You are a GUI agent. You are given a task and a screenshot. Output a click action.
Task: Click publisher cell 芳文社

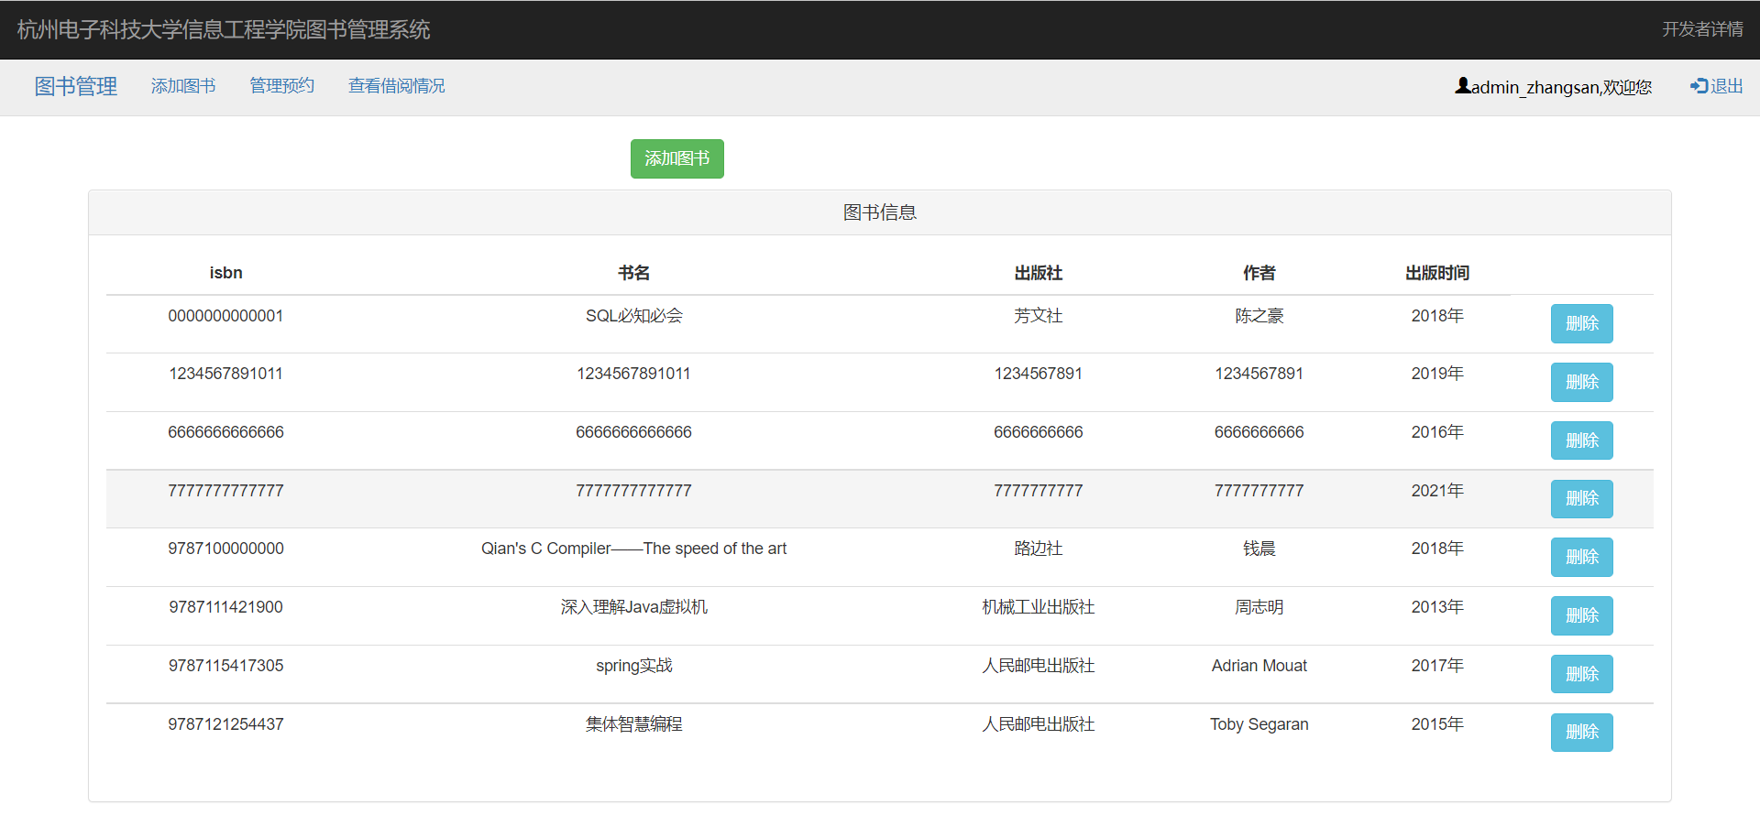[x=1039, y=316]
